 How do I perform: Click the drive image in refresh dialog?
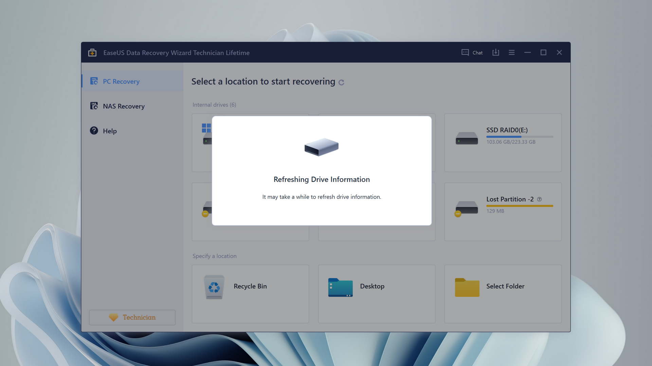[x=321, y=147]
